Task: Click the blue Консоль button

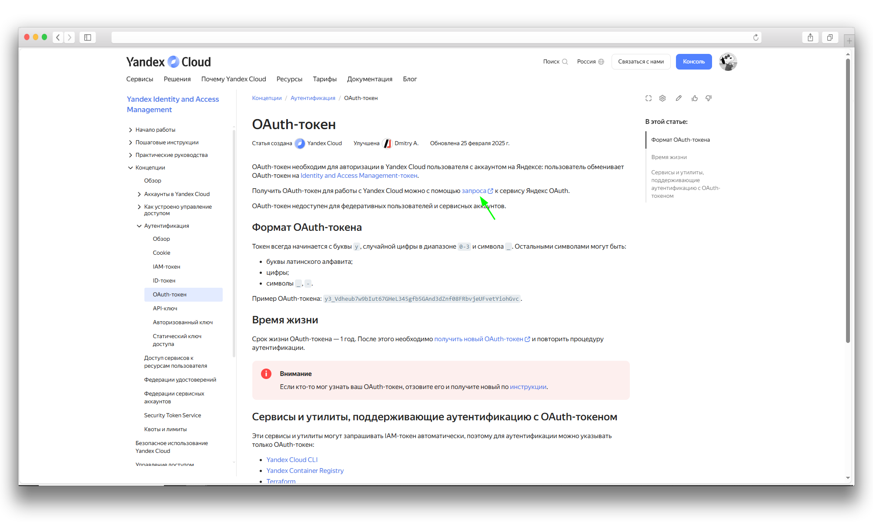Action: click(694, 62)
